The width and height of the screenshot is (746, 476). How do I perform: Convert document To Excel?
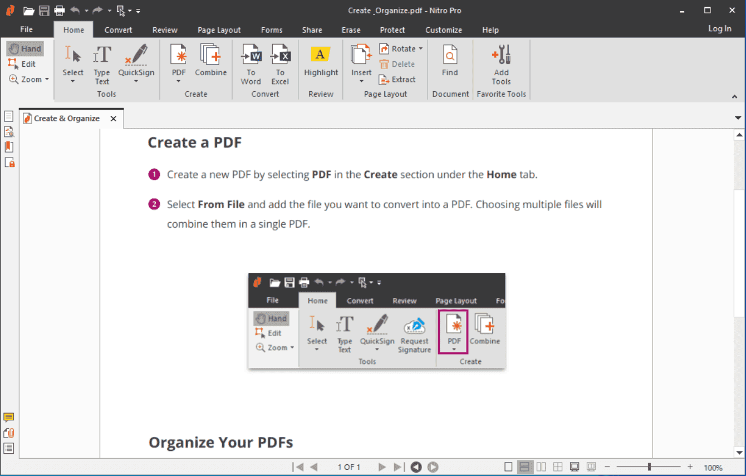[x=280, y=64]
